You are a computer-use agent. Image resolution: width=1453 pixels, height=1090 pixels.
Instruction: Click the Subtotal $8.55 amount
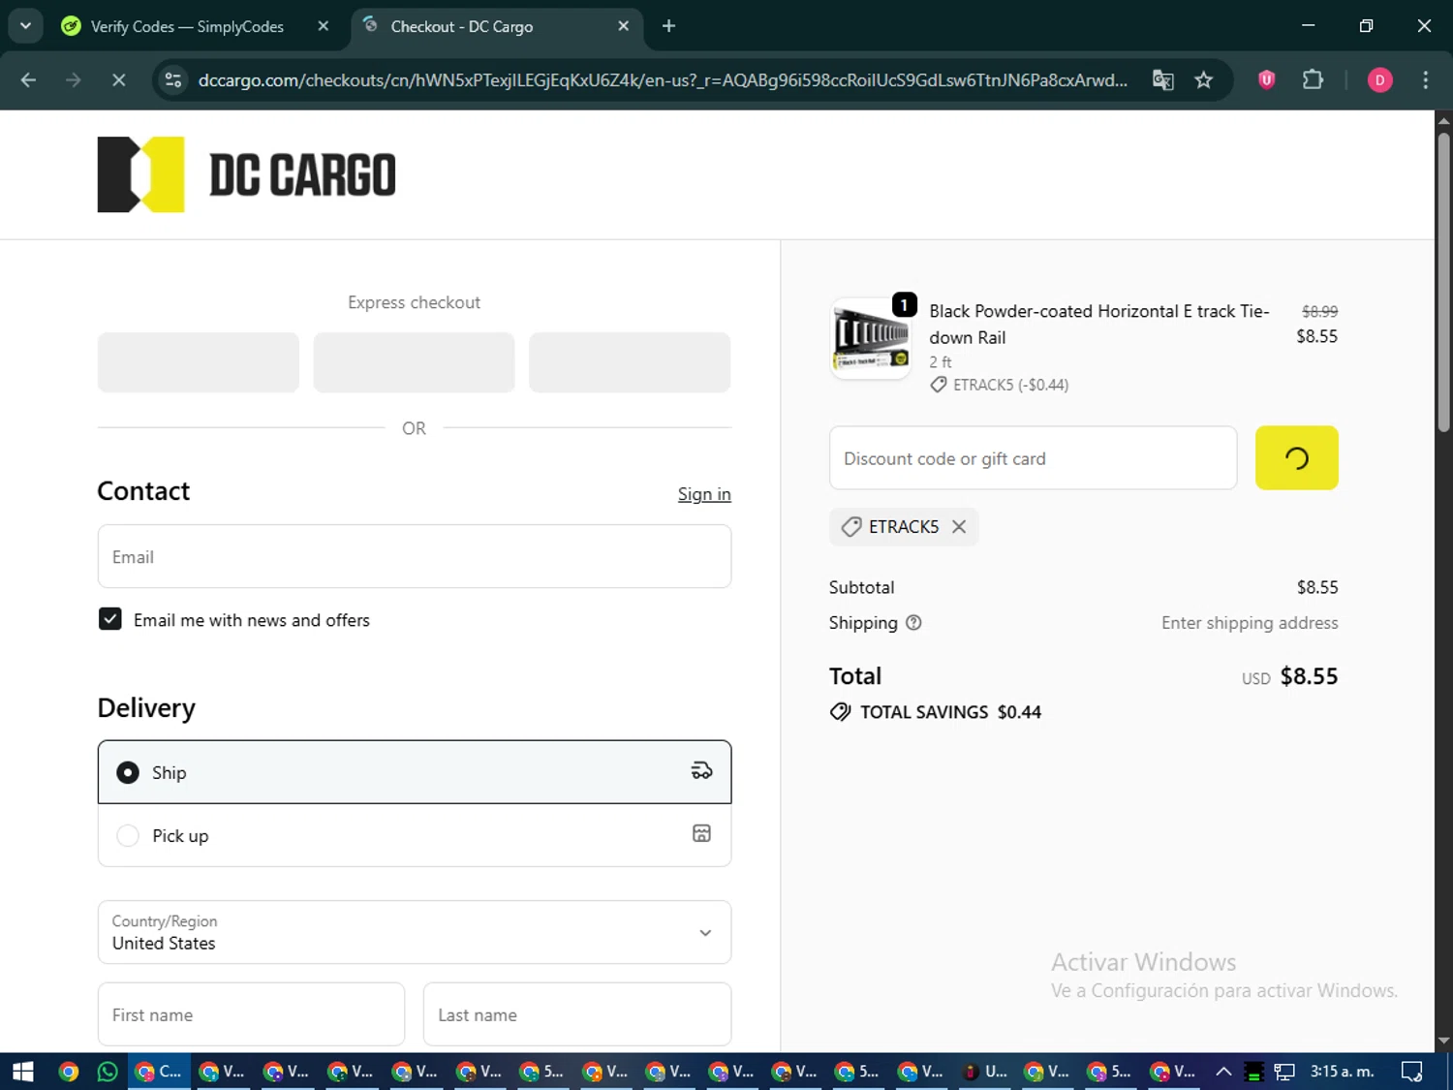click(x=1317, y=587)
